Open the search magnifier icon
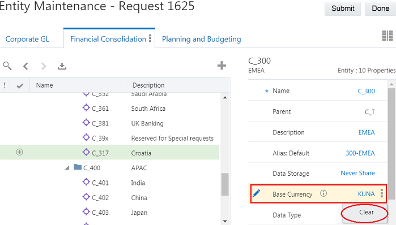 [x=7, y=66]
